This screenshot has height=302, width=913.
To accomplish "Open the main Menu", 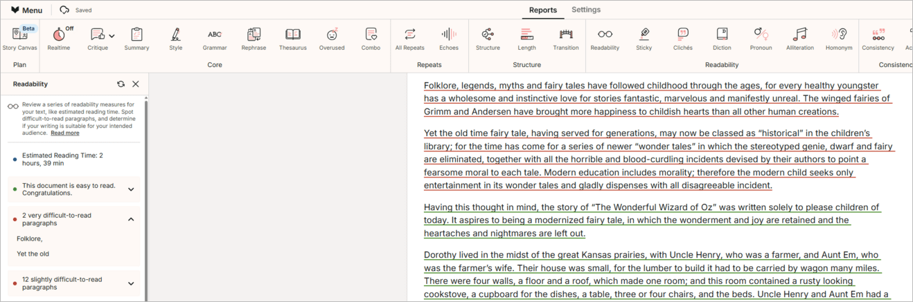I will (26, 10).
